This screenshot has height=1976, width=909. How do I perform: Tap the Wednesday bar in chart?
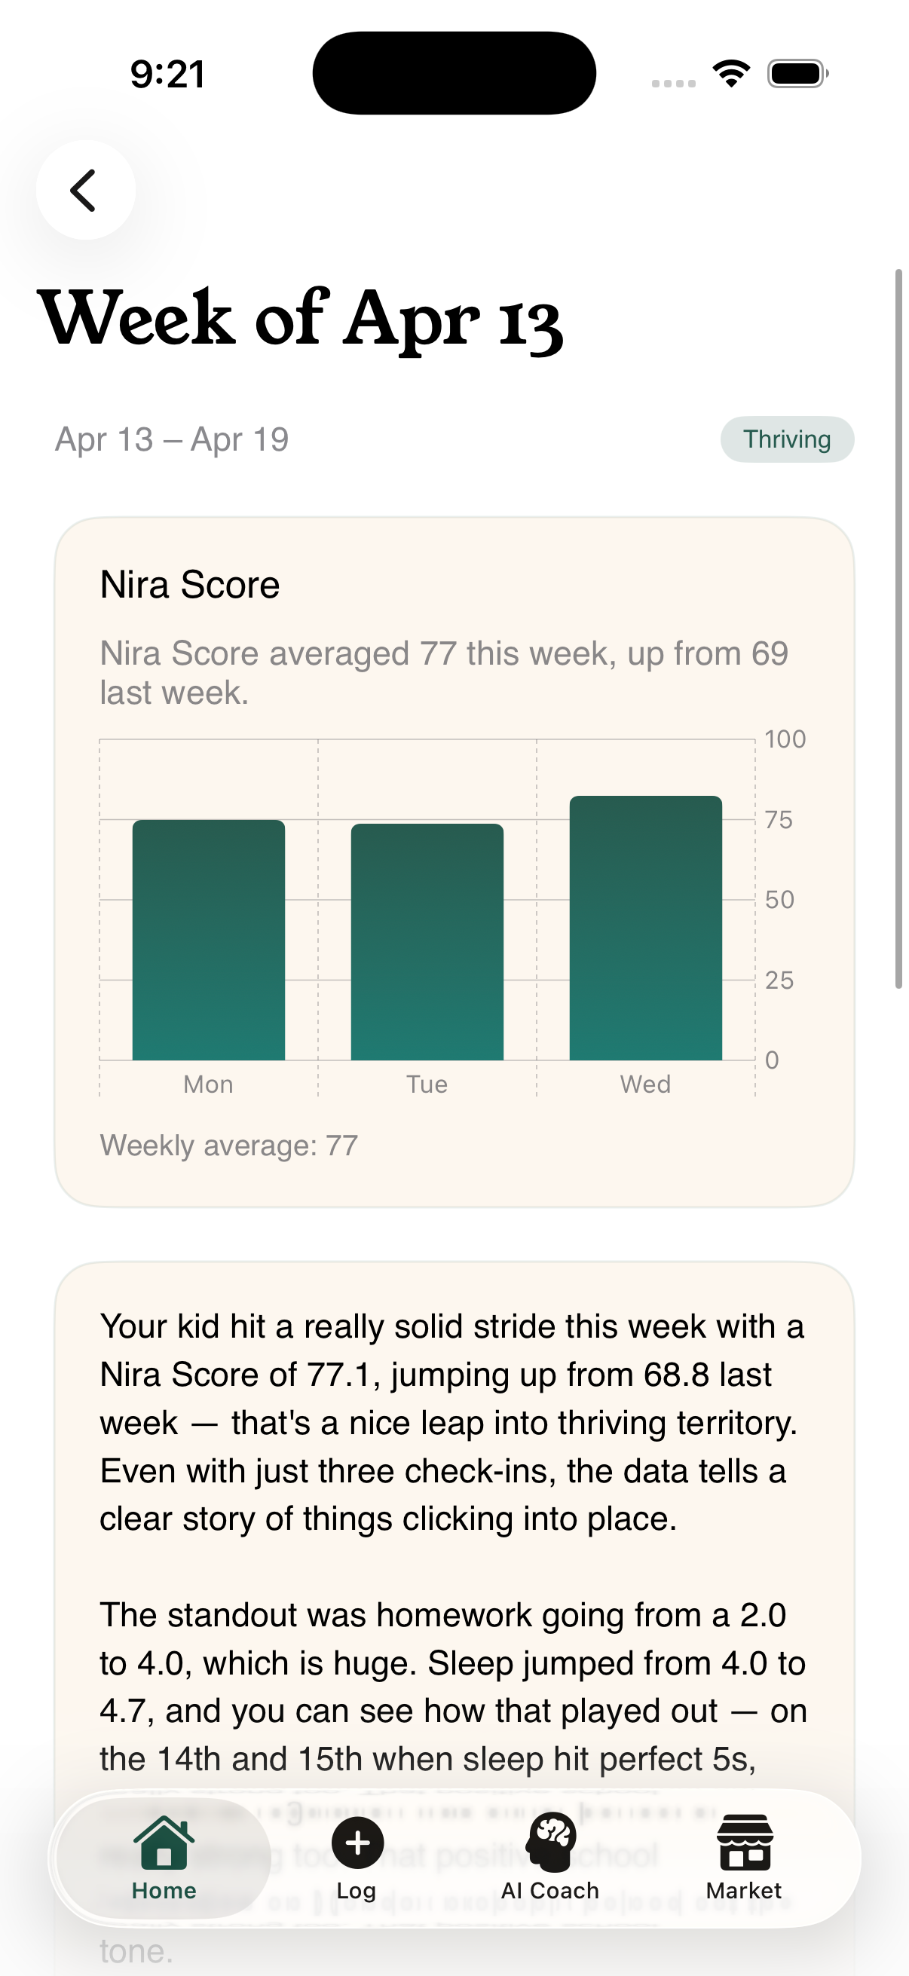click(x=645, y=928)
